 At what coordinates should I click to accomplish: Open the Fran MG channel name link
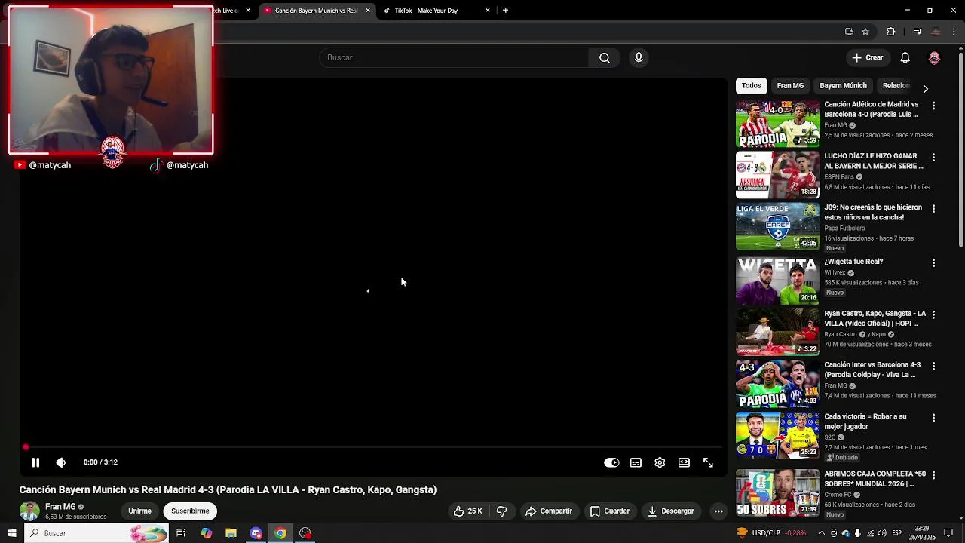[x=60, y=507]
